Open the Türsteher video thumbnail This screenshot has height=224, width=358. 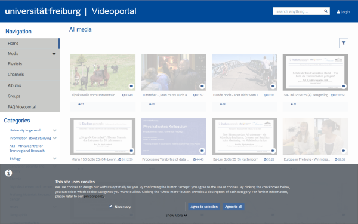(174, 72)
